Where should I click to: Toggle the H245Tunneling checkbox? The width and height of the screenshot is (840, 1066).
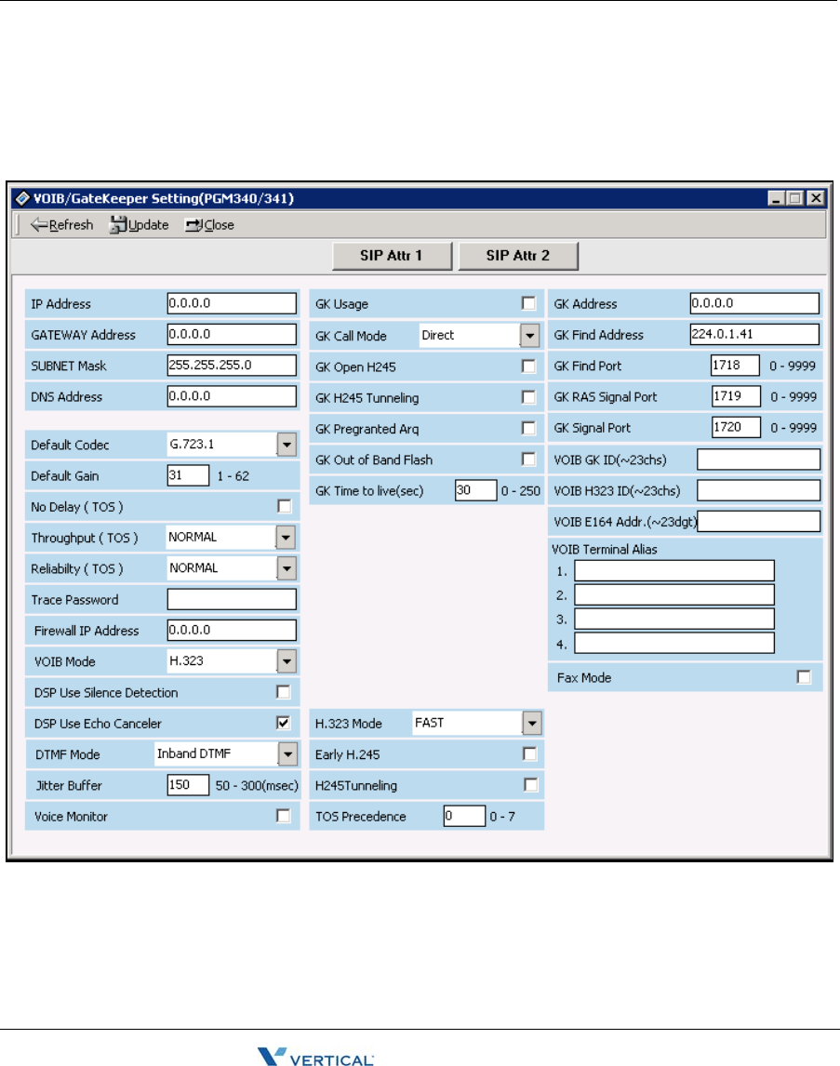pyautogui.click(x=531, y=784)
